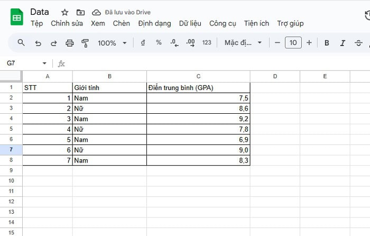This screenshot has width=370, height=236.
Task: Click the format as percent button
Action: pos(159,43)
